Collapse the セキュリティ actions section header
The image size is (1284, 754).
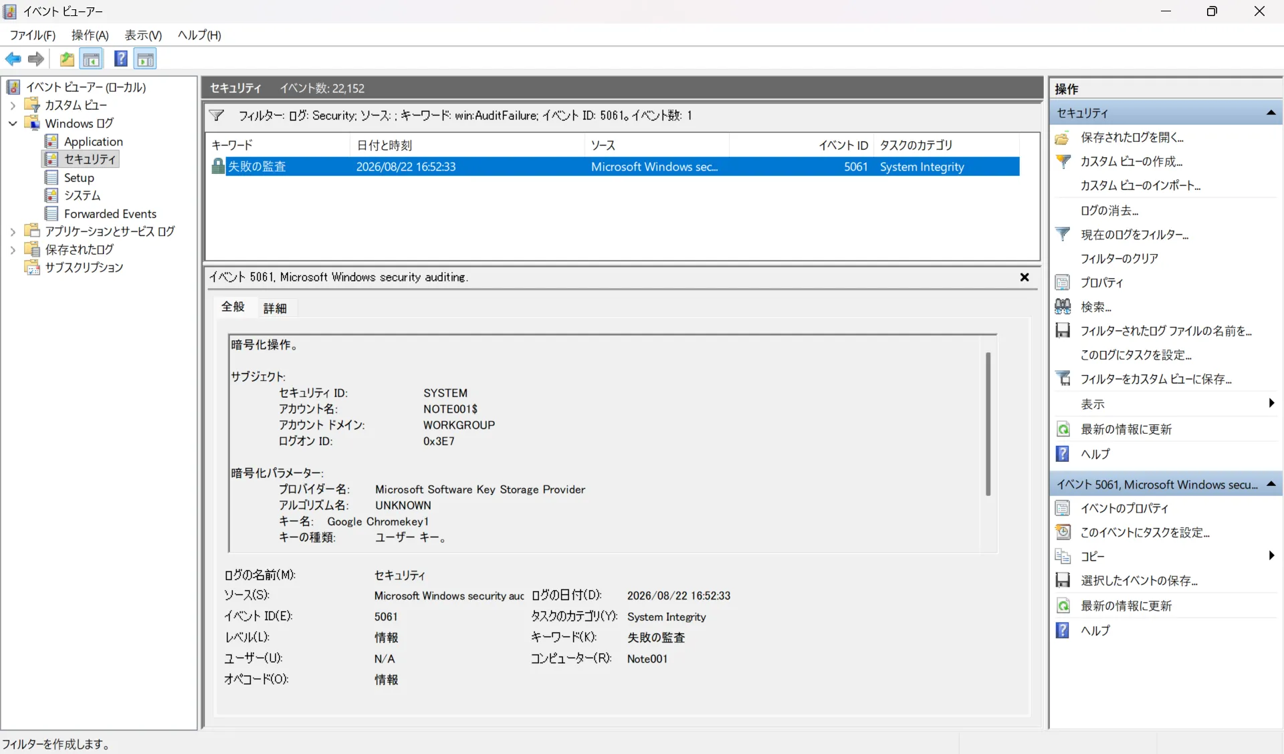coord(1271,113)
